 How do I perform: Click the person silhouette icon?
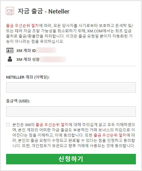pos(10,59)
